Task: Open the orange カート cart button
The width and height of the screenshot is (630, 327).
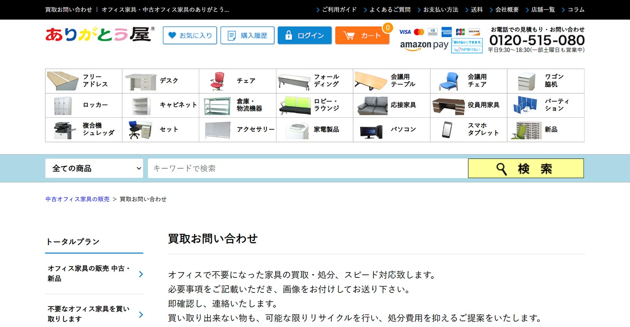Action: 362,35
